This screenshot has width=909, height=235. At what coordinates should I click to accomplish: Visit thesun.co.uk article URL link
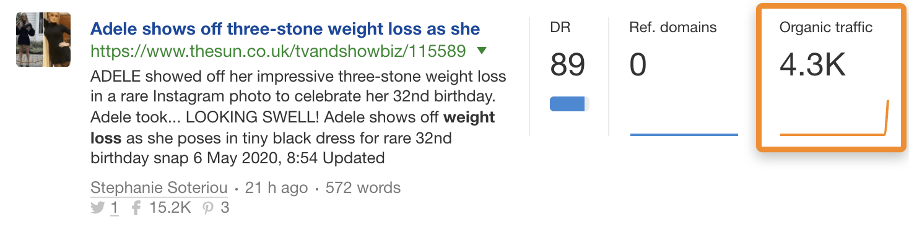click(x=278, y=51)
